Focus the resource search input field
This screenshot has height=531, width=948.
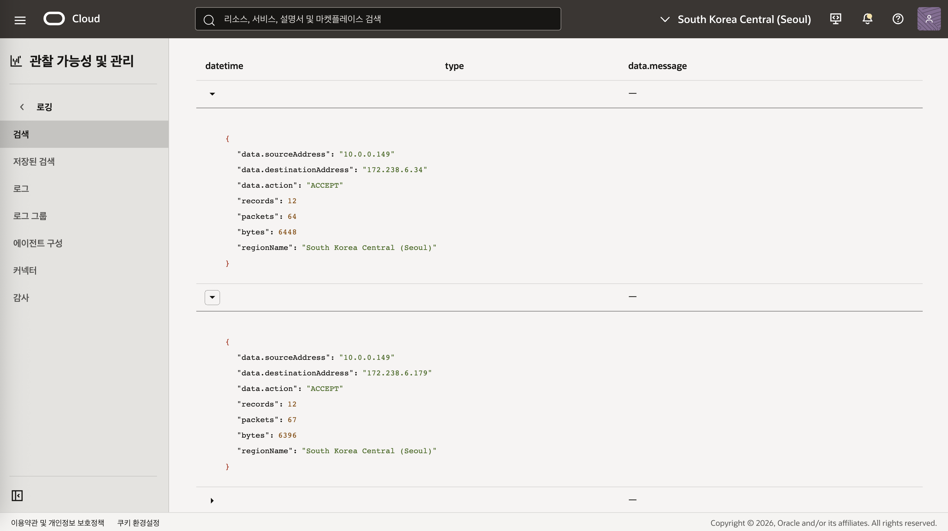(x=378, y=19)
